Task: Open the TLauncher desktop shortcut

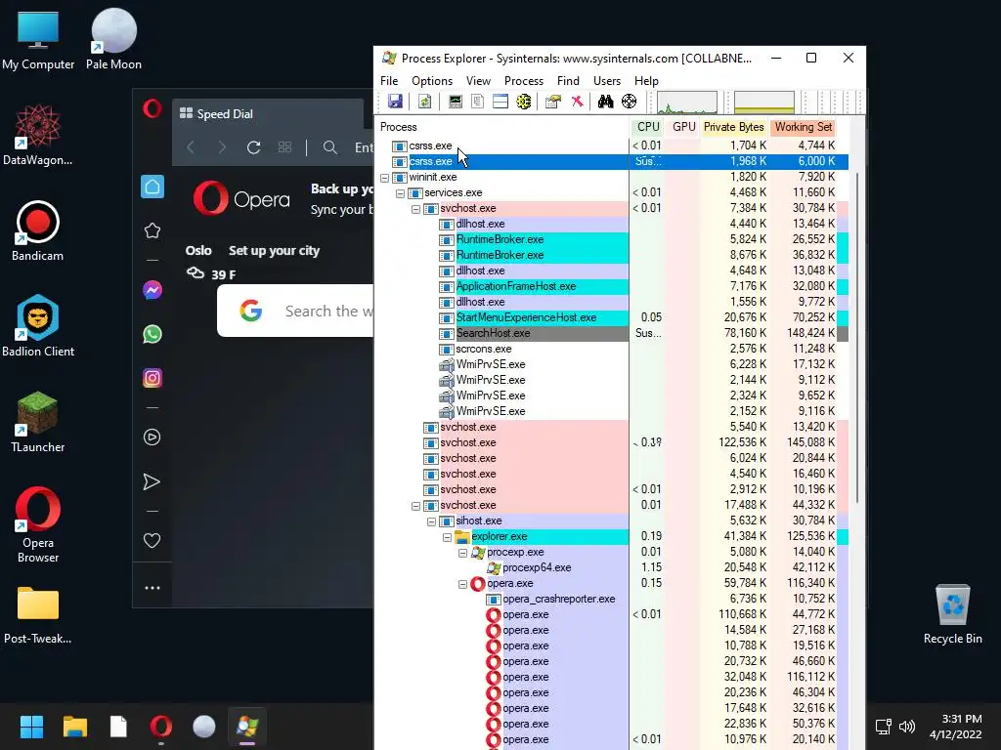Action: [x=37, y=421]
